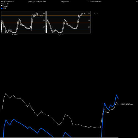Click the FULL stochastic chart panel
The width and height of the screenshot is (138, 138).
coord(68,22)
